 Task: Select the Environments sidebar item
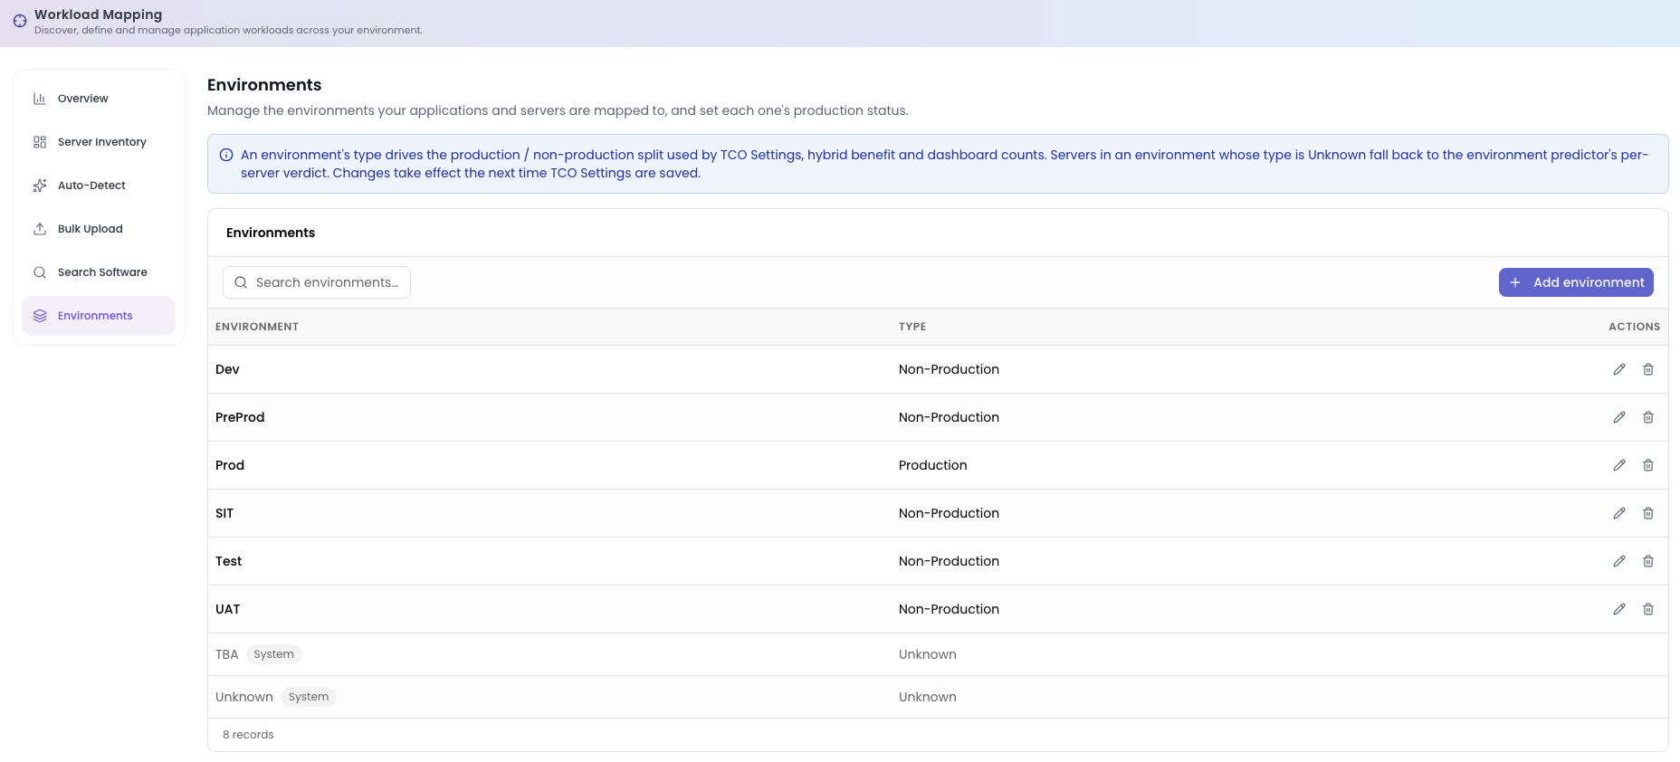tap(99, 316)
